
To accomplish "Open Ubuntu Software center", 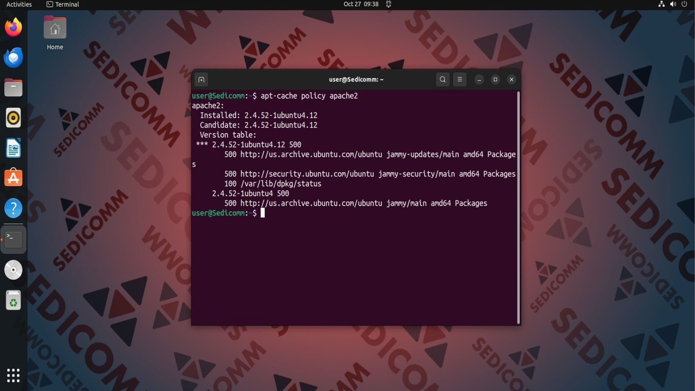I will click(x=13, y=178).
